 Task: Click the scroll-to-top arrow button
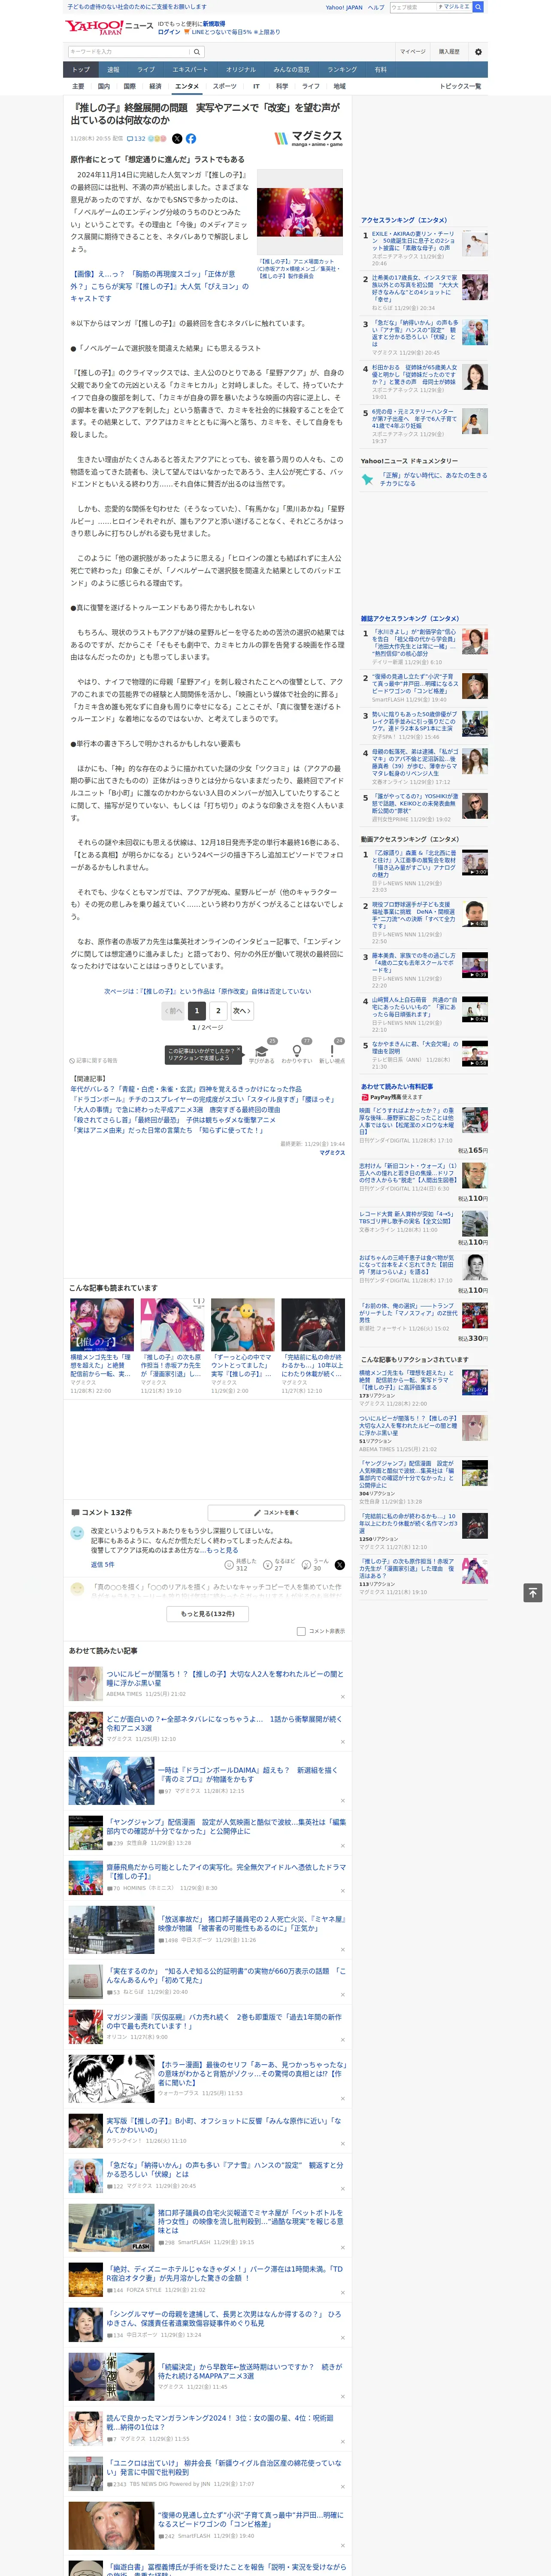tap(533, 1593)
